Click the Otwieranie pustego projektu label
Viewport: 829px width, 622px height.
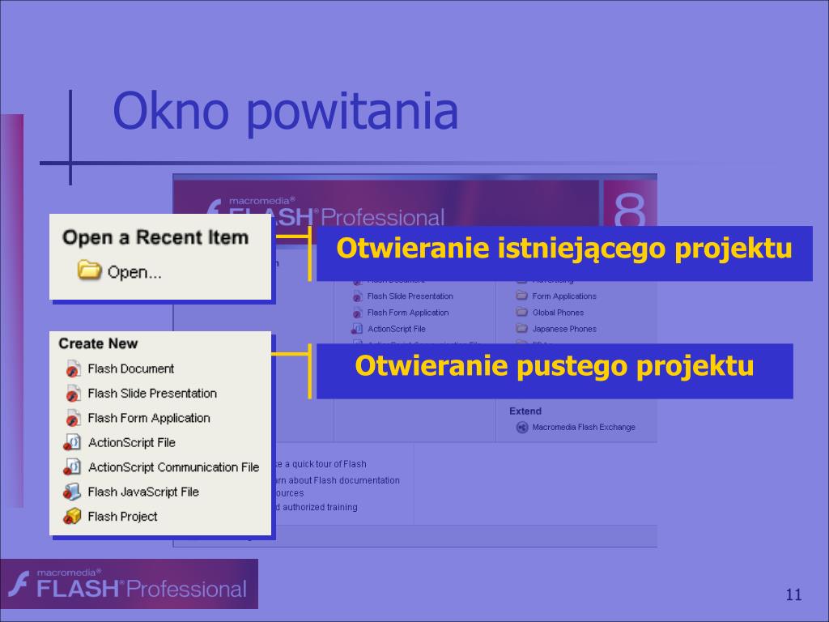point(555,371)
